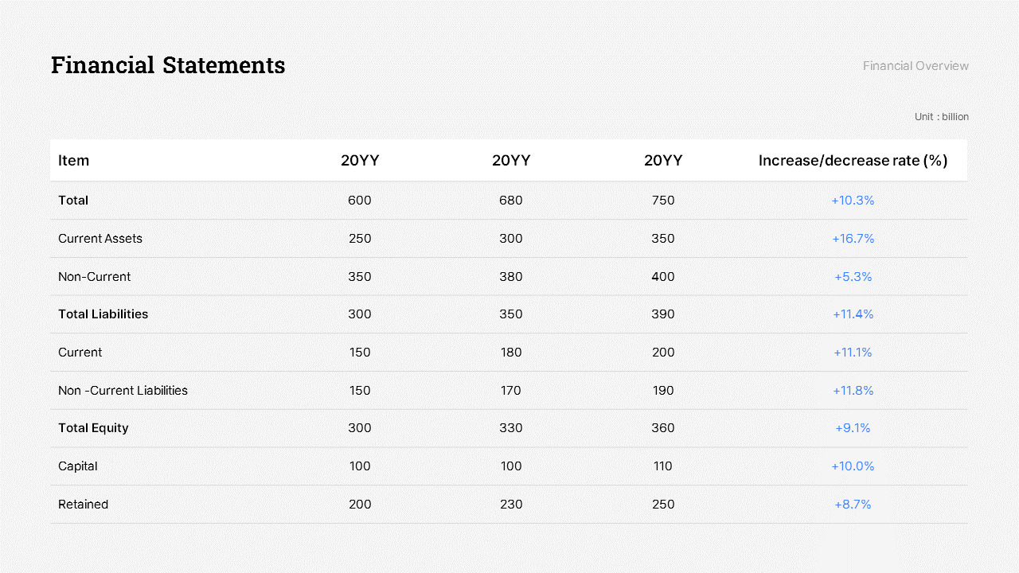Click the +16.7% rate value

point(853,239)
